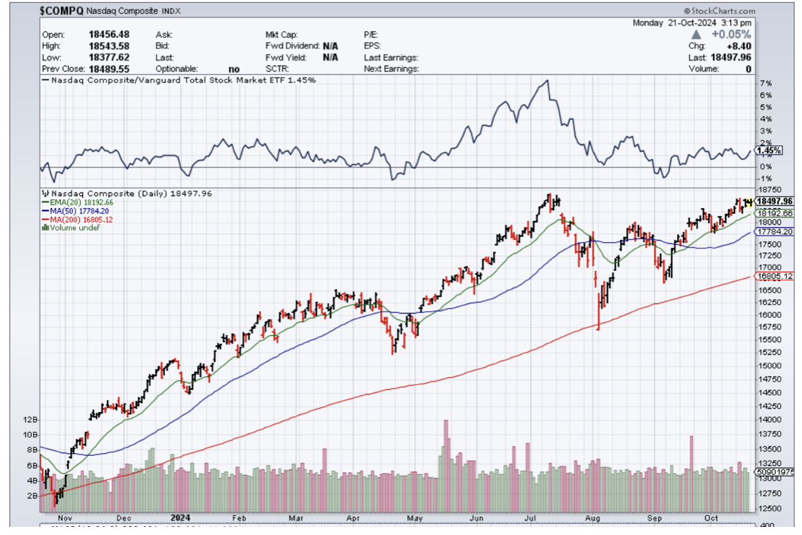Screen dimensions: 802x535
Task: Click the green EMA(20) legend line marker
Action: point(44,202)
